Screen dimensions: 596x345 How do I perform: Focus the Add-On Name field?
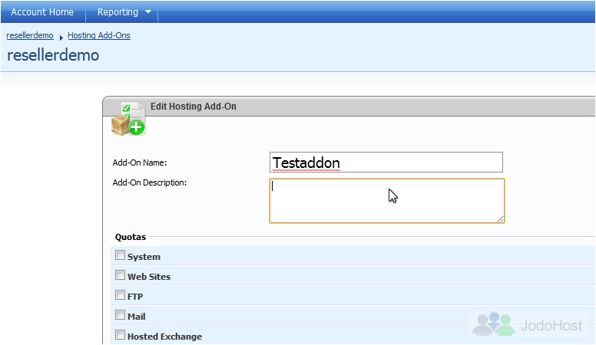click(x=386, y=163)
